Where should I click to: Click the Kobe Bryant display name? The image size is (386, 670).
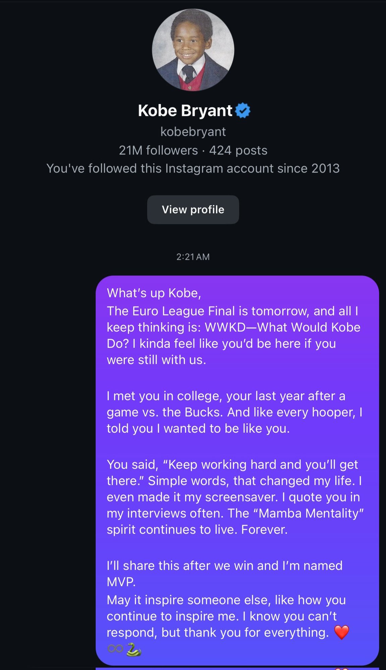click(185, 111)
